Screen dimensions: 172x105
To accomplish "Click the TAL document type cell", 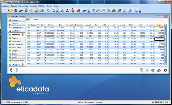I will coord(41,58).
